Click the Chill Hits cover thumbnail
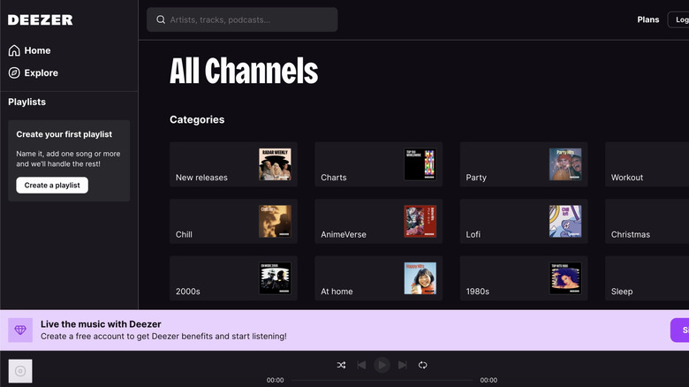The image size is (689, 387). (x=275, y=221)
